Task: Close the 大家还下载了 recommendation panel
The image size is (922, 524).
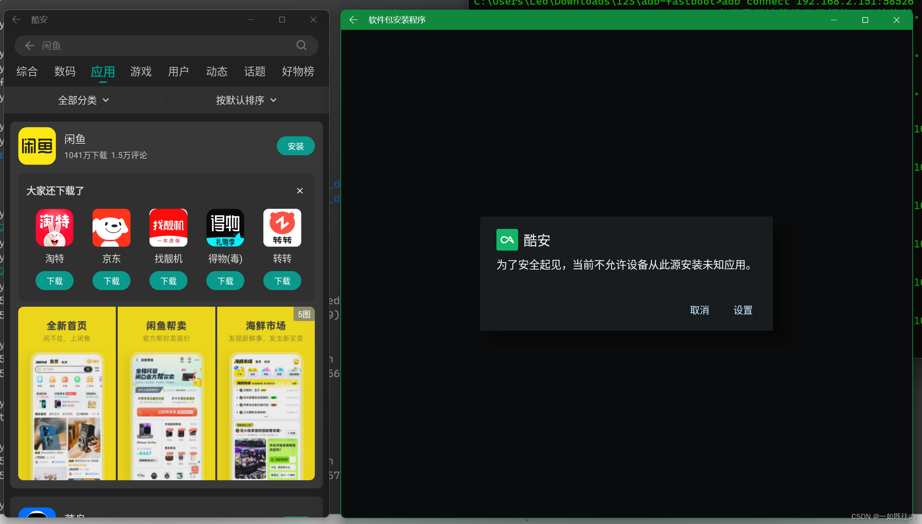Action: [300, 191]
